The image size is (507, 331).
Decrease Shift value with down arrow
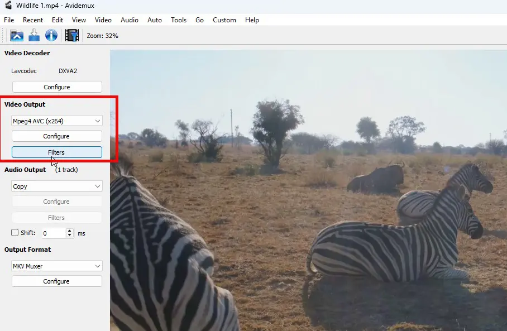70,236
